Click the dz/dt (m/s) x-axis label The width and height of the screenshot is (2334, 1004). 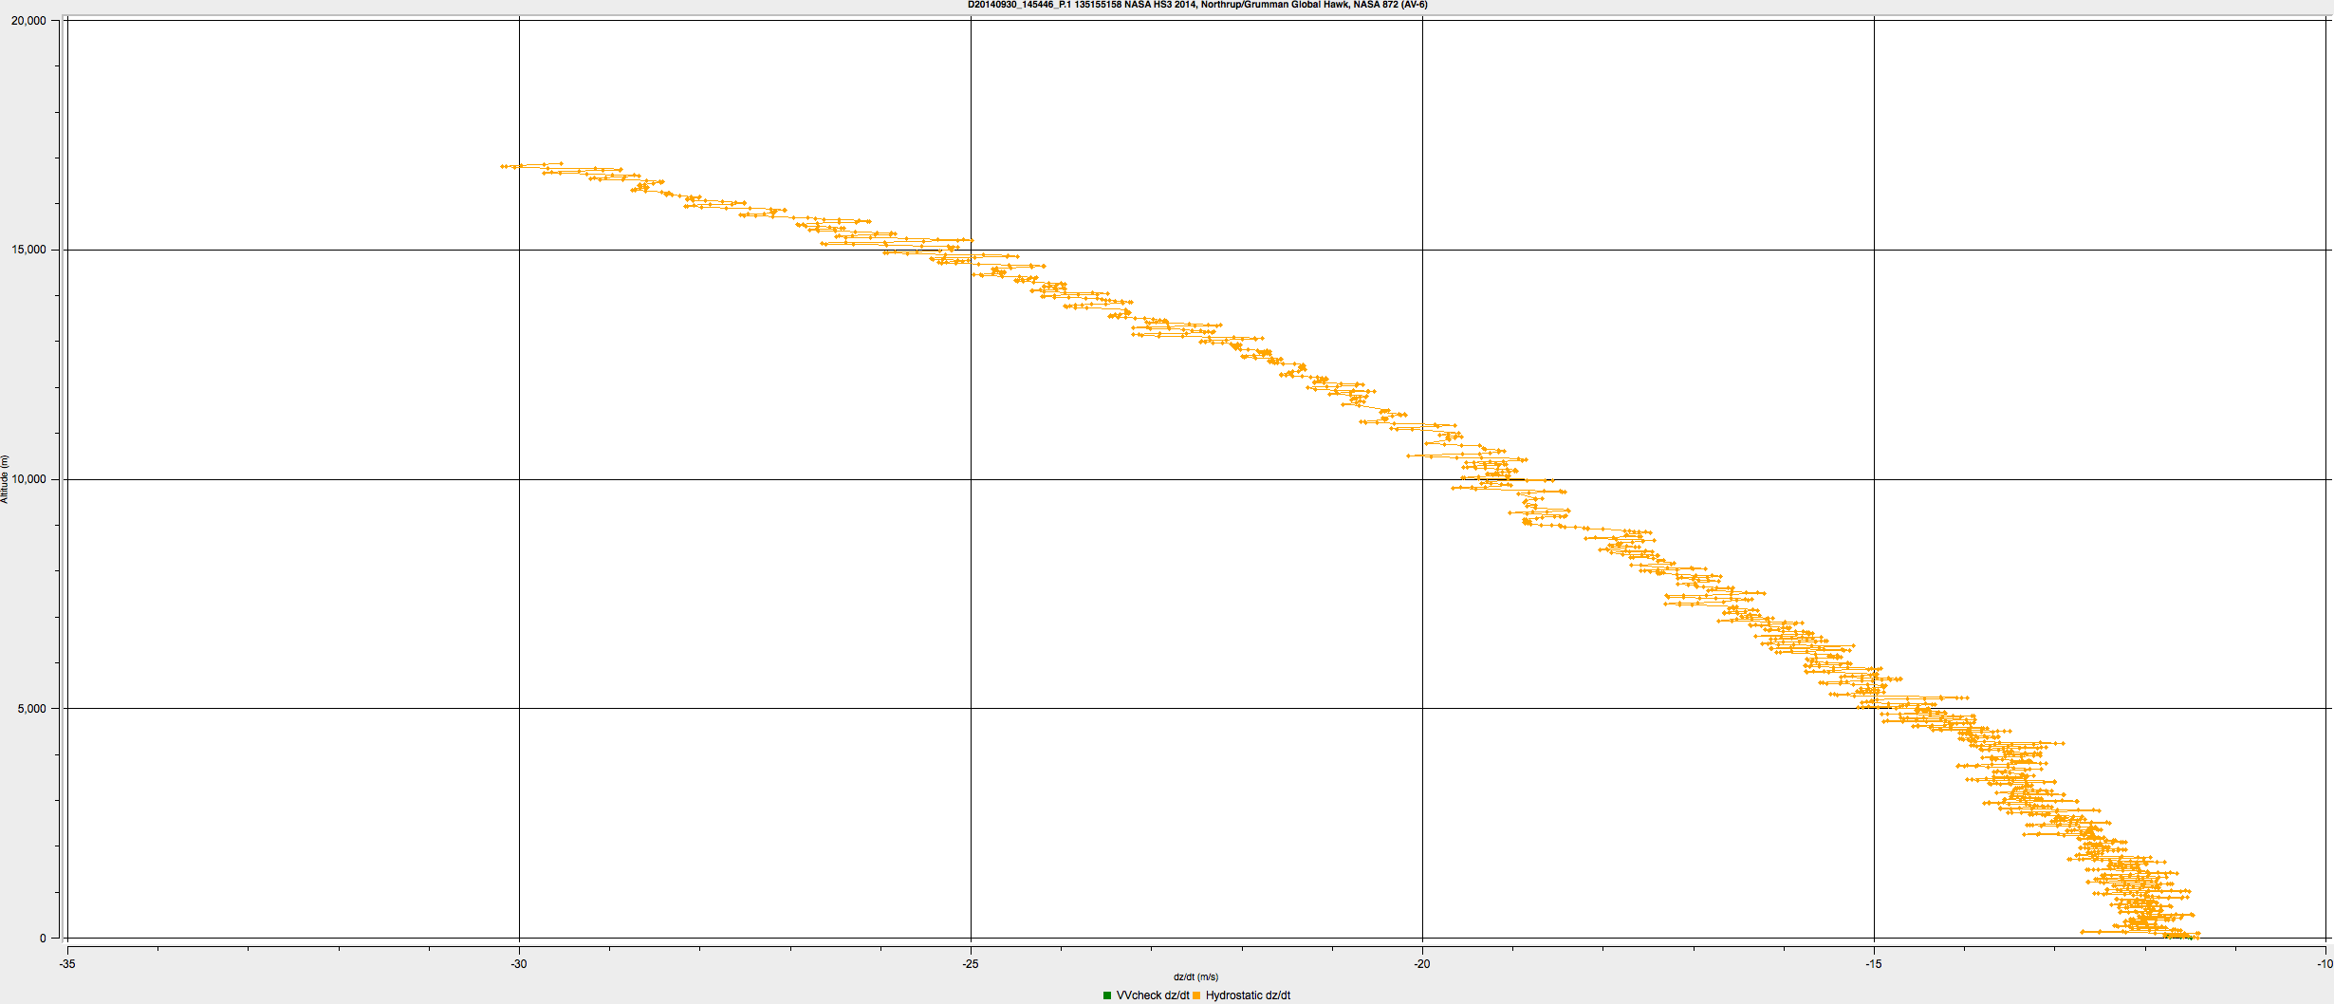(x=1195, y=976)
